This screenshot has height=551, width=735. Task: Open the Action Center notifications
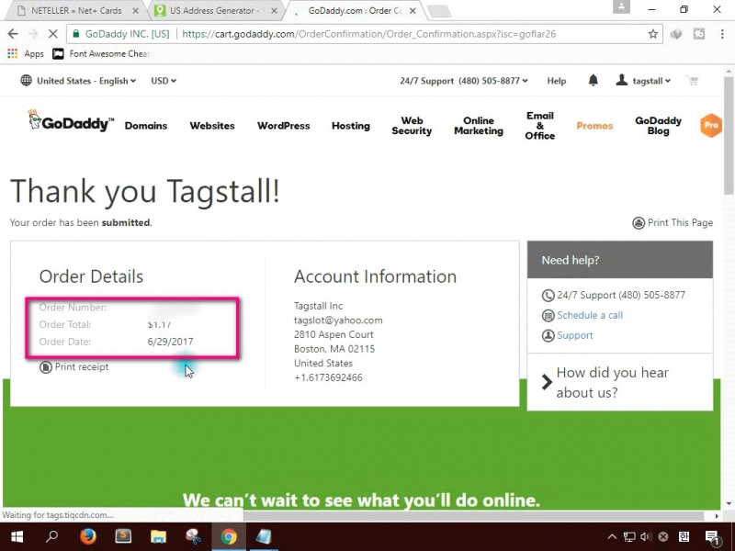pyautogui.click(x=712, y=537)
